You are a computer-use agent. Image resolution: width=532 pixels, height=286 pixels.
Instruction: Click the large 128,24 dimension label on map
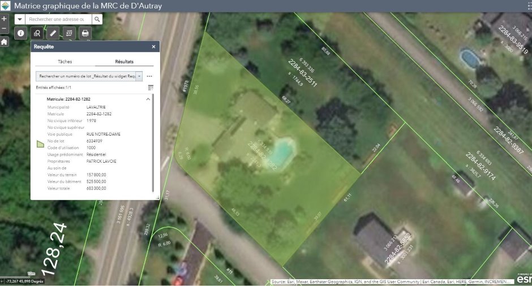(54, 249)
